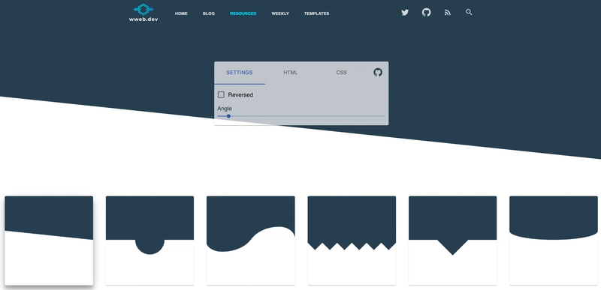Select the semicircle separator thumbnail
The height and width of the screenshot is (290, 601).
pyautogui.click(x=149, y=241)
